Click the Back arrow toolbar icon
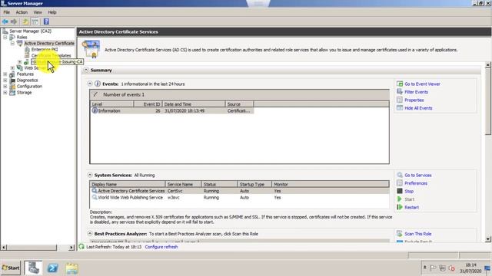 pyautogui.click(x=5, y=21)
